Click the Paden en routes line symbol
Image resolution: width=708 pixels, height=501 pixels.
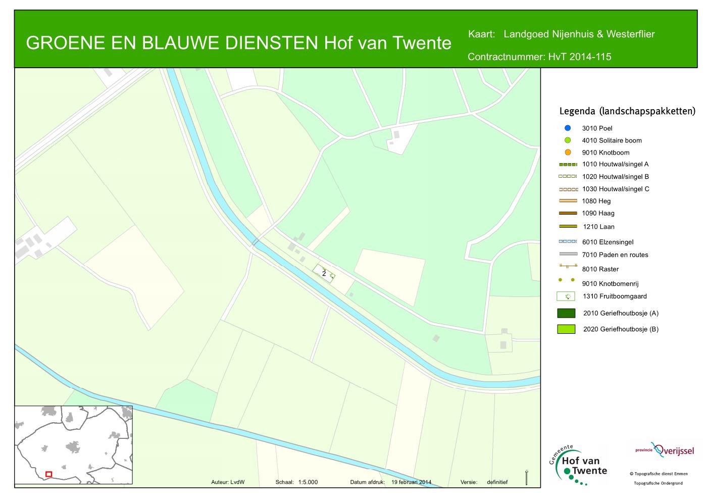pos(568,254)
